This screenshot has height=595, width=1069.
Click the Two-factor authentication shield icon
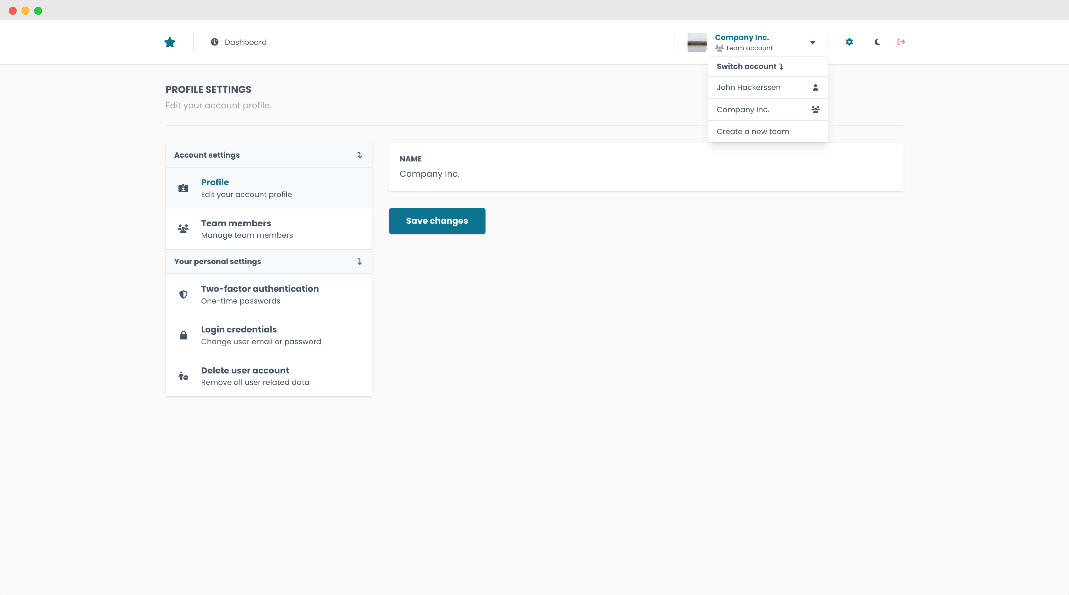tap(183, 294)
